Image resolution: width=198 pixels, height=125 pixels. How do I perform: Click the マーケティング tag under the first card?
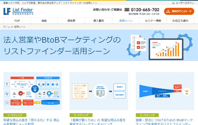click(15, 115)
